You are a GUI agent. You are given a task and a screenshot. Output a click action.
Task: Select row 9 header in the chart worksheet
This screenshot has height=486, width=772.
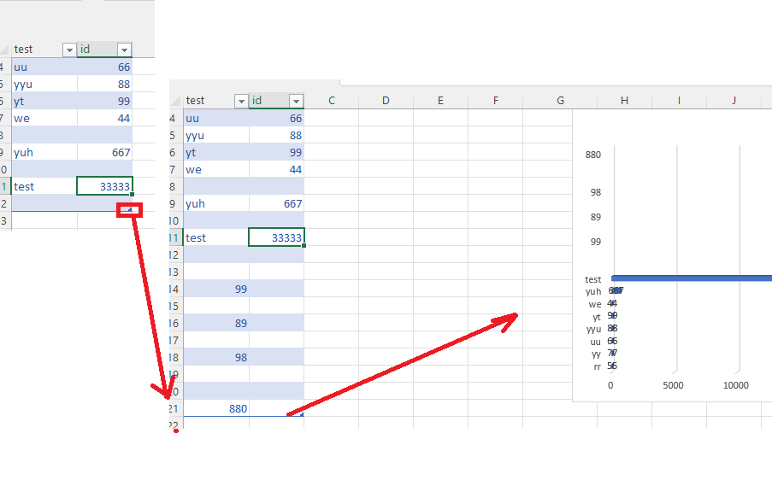[176, 203]
